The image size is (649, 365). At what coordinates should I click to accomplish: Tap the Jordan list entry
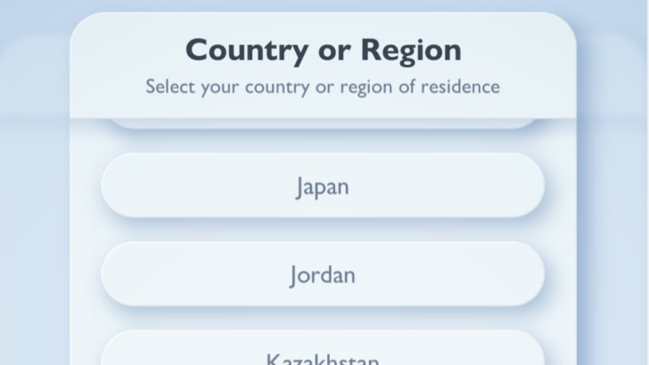click(x=323, y=274)
